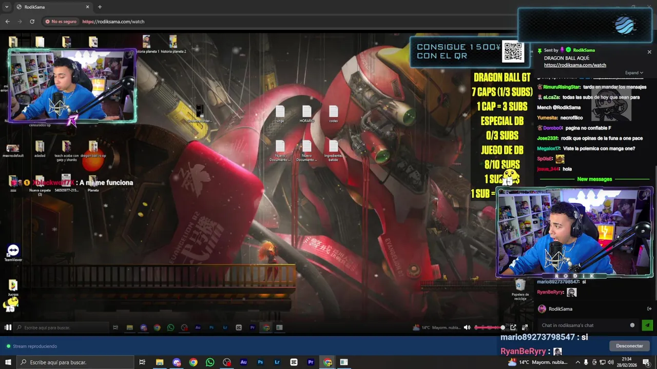Screen dimensions: 657x369
Task: Select the 'codes' file icon
Action: tap(334, 114)
